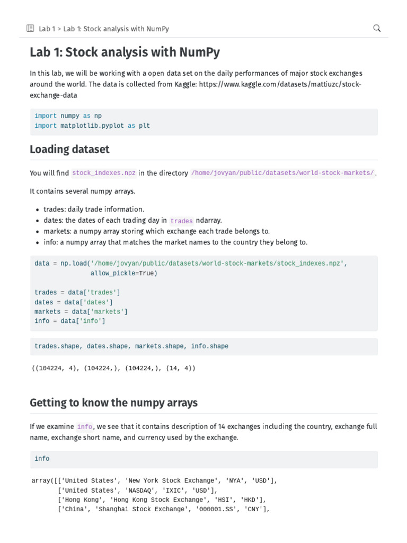Screen dimensions: 407x543
Task: Click the inline "trades" code in bullet list
Action: pos(181,221)
